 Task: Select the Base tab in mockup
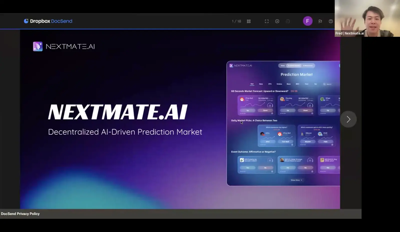pyautogui.click(x=288, y=84)
